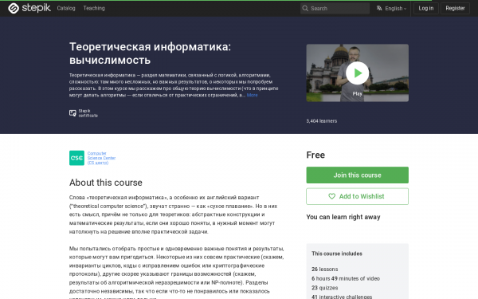Screen dimensions: 478x299
Task: Click the Add to Wishlist button
Action: pos(357,196)
